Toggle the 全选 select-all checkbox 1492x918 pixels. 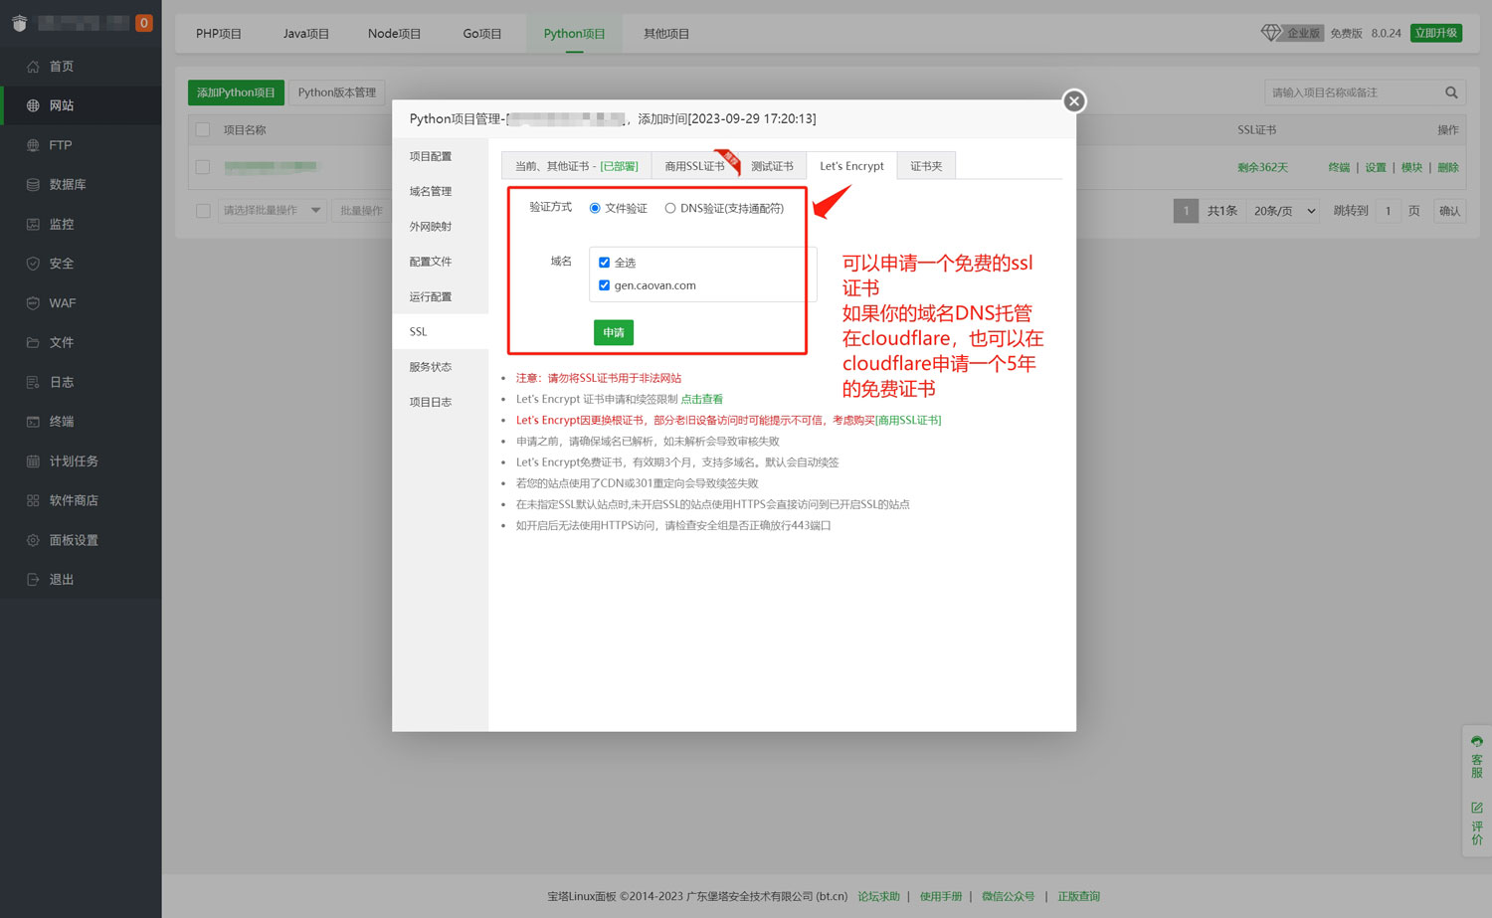[604, 262]
